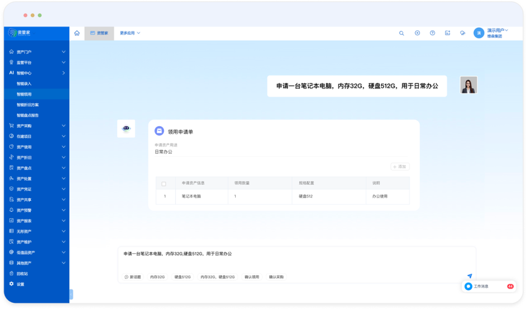Click the robot assistant avatar
The width and height of the screenshot is (527, 309).
[x=126, y=129]
